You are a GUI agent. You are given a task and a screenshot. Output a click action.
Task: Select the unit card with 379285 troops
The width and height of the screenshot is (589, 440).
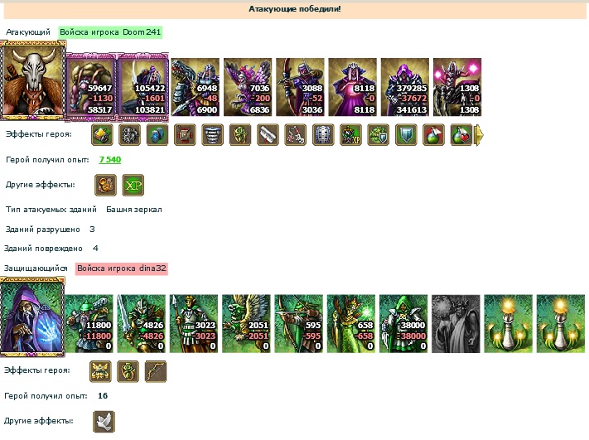point(405,87)
